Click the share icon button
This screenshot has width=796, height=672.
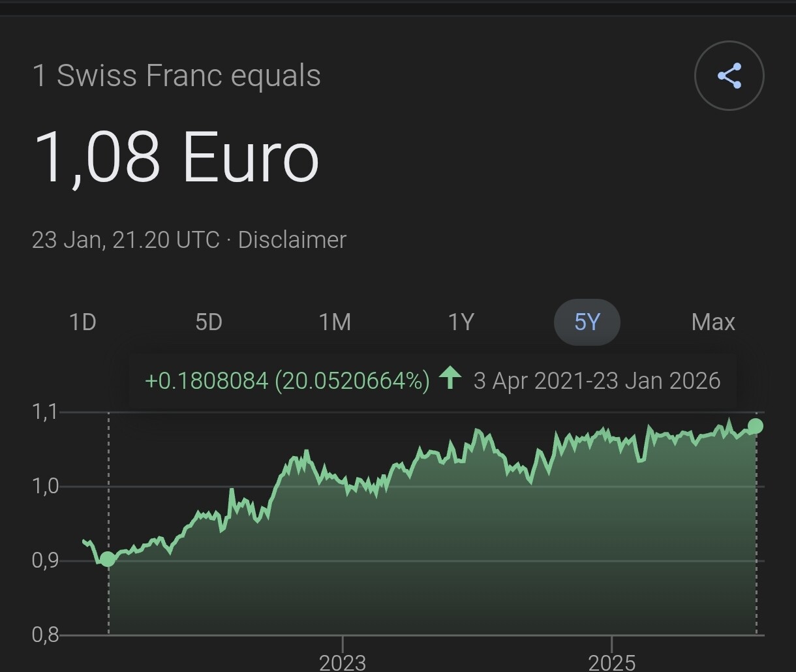[x=729, y=76]
